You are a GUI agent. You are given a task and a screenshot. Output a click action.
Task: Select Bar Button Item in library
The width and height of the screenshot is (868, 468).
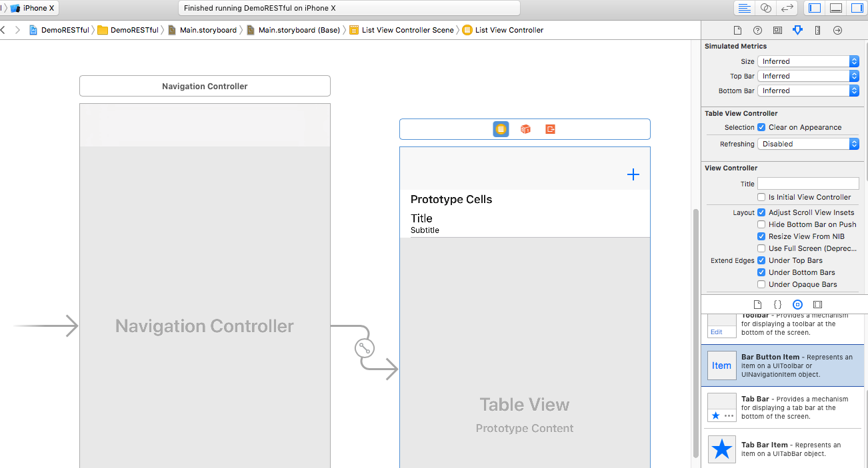784,365
